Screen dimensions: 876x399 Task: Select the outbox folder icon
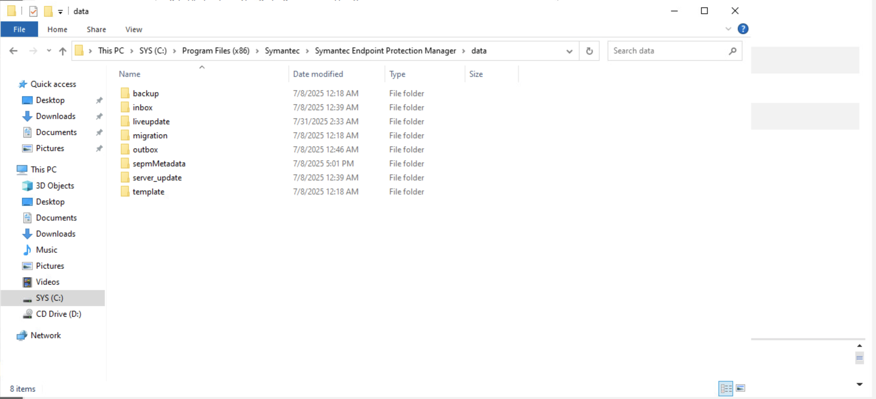[x=125, y=149]
